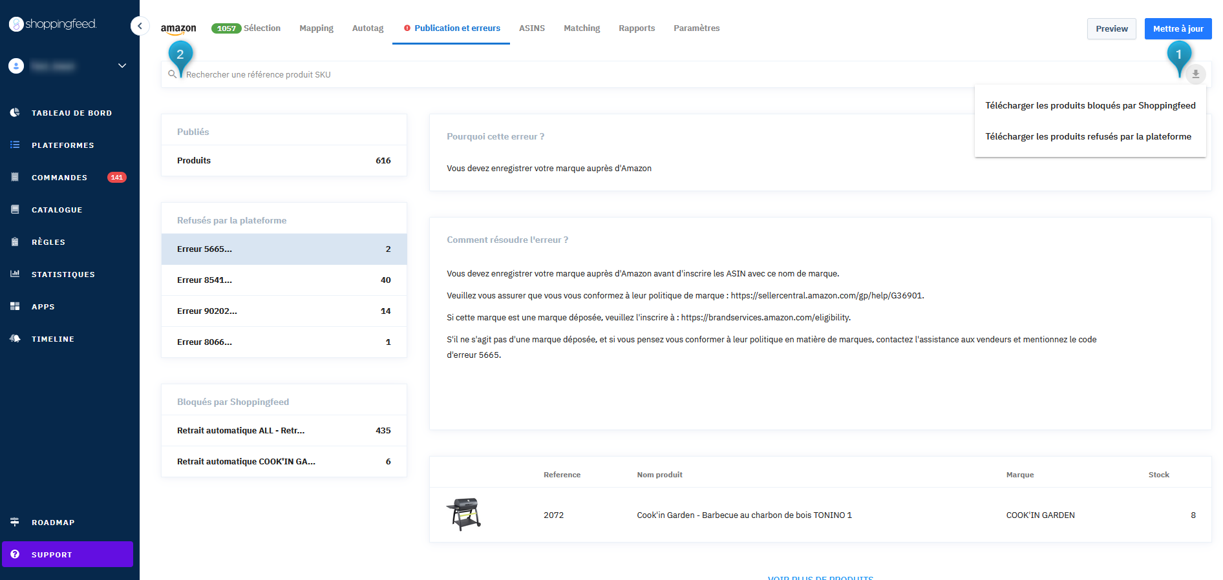Click the Stock column header
1223x580 pixels.
pyautogui.click(x=1158, y=475)
